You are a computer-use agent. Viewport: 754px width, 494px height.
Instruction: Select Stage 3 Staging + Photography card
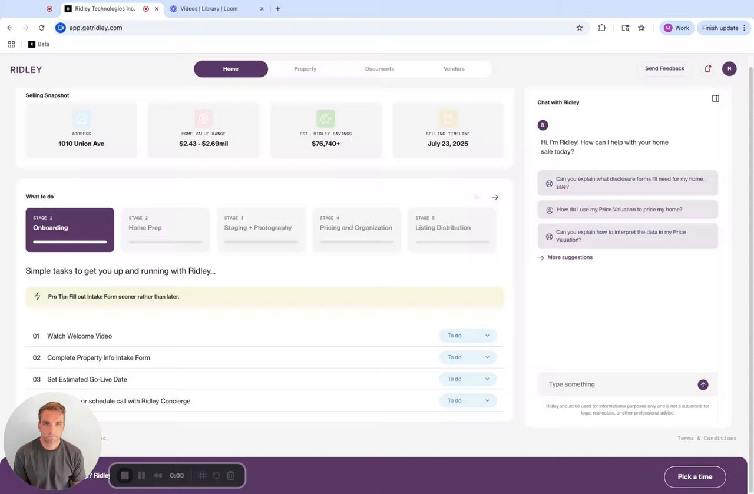click(x=261, y=230)
